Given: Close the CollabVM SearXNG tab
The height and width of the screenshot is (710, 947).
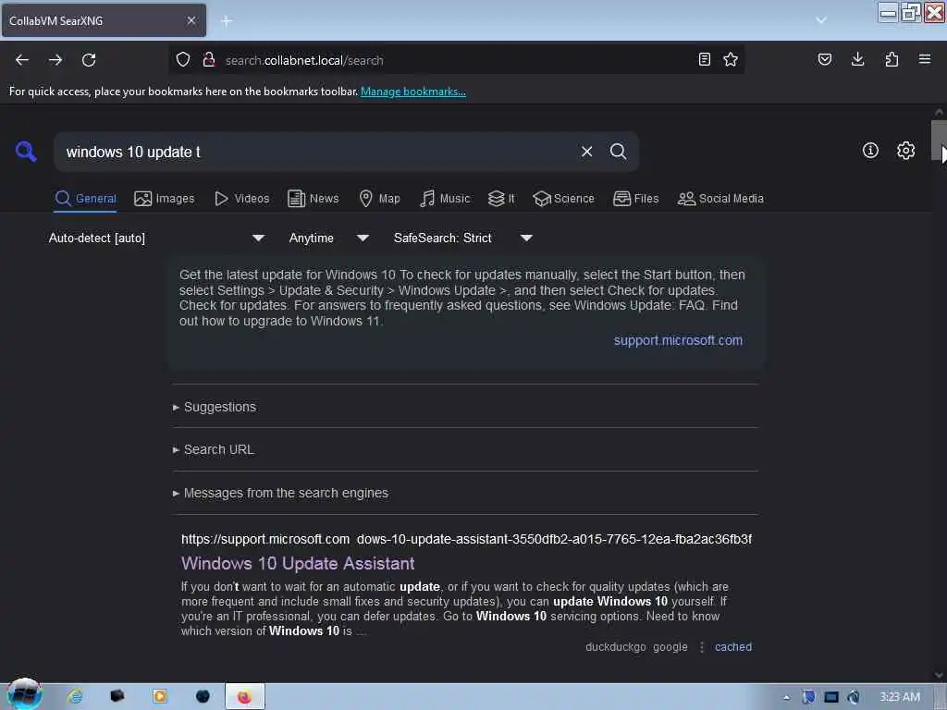Looking at the screenshot, I should pyautogui.click(x=191, y=20).
